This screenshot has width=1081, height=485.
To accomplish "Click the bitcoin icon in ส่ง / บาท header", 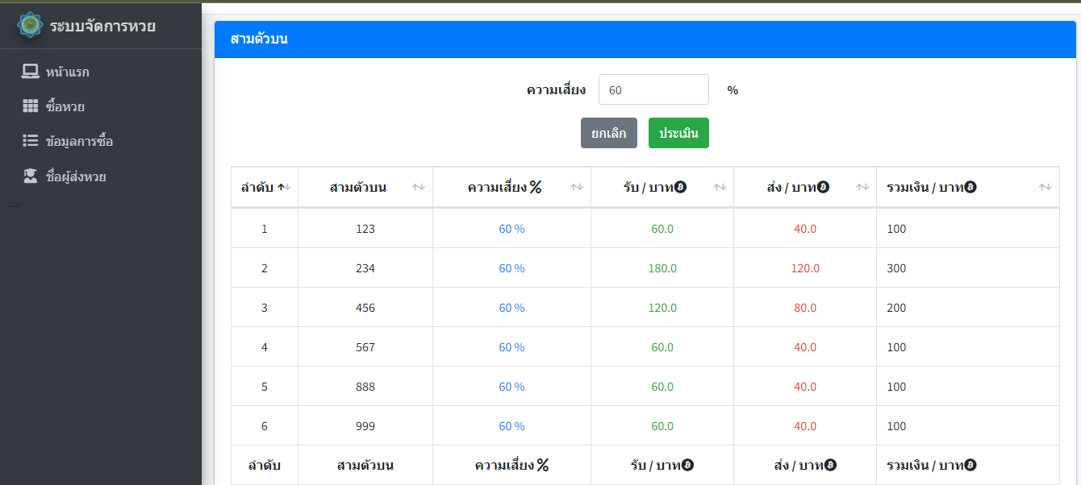I will (823, 187).
